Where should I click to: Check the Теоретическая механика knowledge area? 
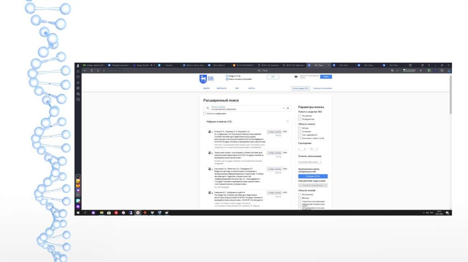pos(300,201)
